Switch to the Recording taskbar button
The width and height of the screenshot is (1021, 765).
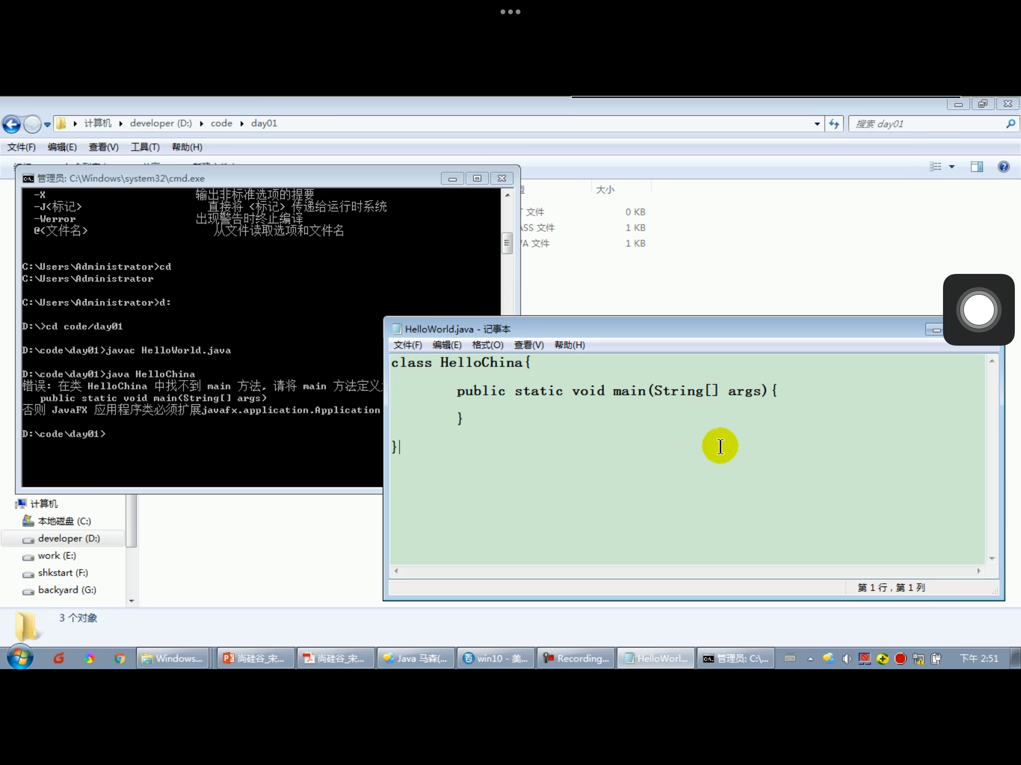[576, 658]
